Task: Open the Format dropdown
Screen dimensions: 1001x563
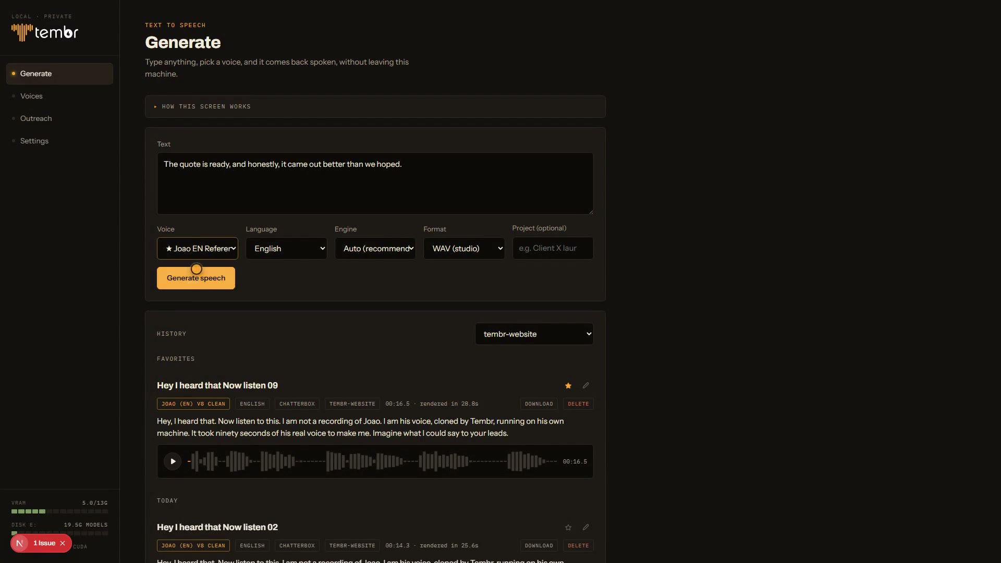Action: (464, 249)
